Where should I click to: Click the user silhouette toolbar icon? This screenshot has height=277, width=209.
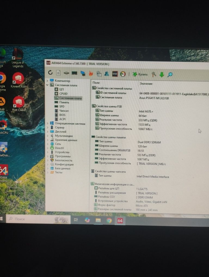(107, 74)
